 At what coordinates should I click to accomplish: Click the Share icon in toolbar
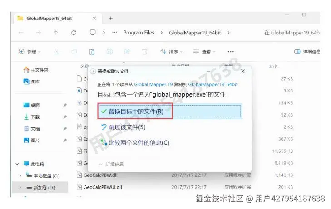click(127, 52)
